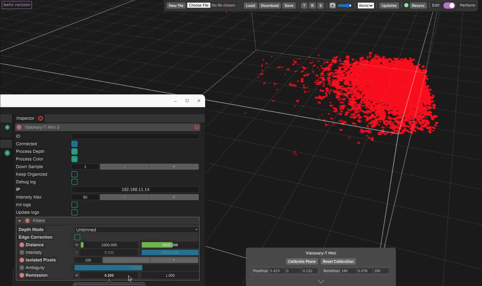Viewport: 482px width, 286px height.
Task: Uncheck the Process Depth checkbox
Action: (75, 151)
